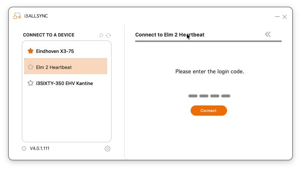The image size is (301, 170).
Task: Click the version info icon
Action: (24, 148)
